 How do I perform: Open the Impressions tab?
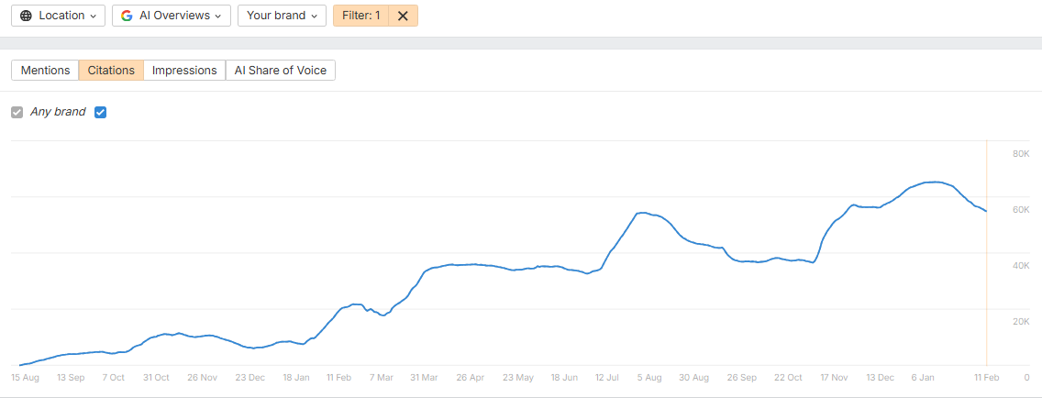[x=184, y=70]
